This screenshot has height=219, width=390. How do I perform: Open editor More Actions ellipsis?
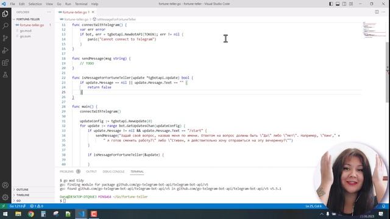[x=383, y=12]
